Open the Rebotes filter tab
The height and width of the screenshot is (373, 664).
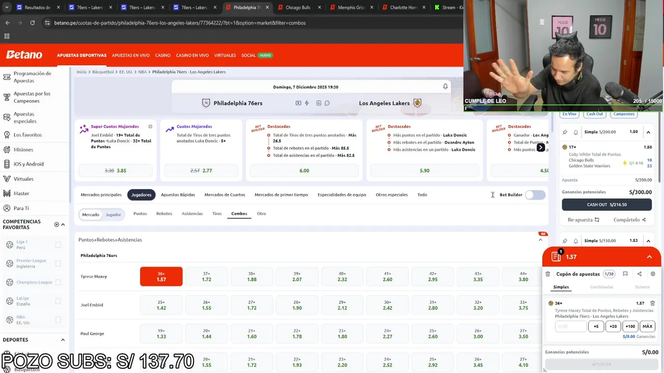coord(164,213)
